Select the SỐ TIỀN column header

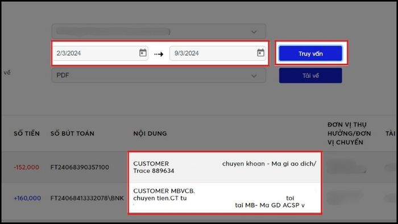27,134
